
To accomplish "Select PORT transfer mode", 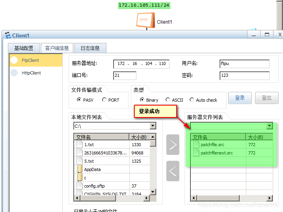I will pos(104,100).
